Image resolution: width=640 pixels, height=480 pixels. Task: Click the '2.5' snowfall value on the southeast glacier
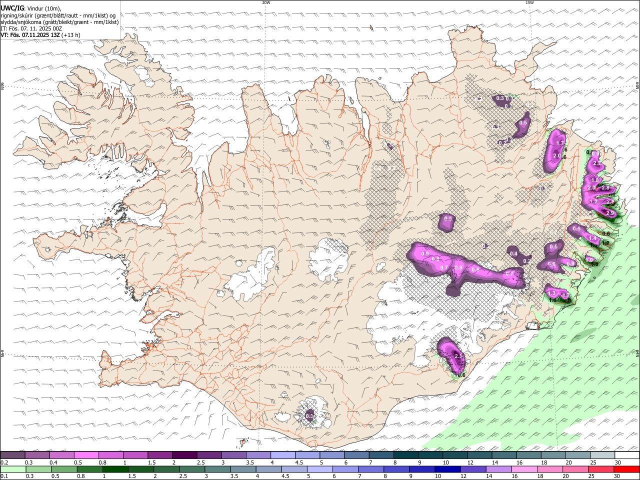[458, 356]
